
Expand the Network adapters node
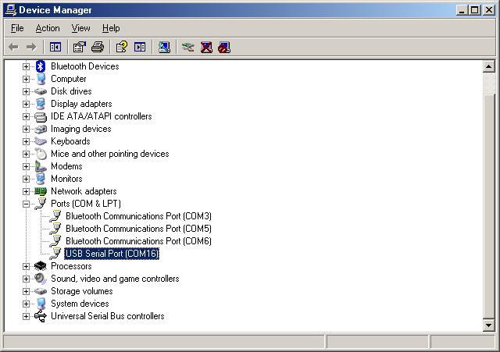tap(26, 191)
